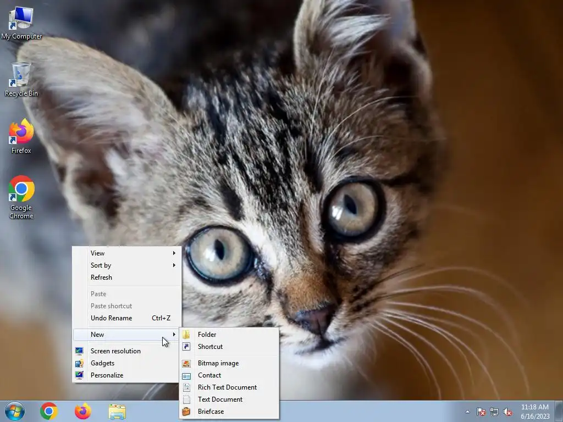This screenshot has height=422, width=563.
Task: Select the Firefox desktop shortcut
Action: pos(21,137)
